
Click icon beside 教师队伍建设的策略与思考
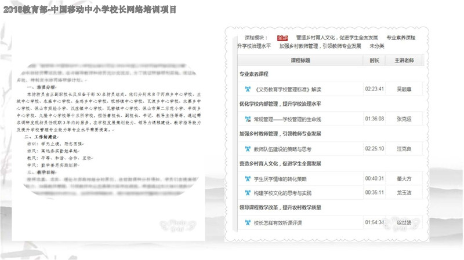point(248,149)
